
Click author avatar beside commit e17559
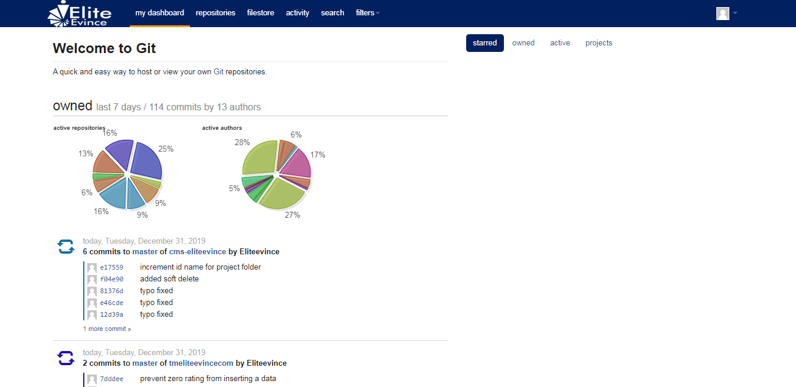click(x=92, y=268)
